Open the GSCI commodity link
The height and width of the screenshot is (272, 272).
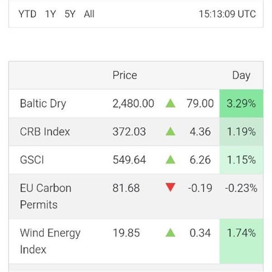(x=32, y=160)
